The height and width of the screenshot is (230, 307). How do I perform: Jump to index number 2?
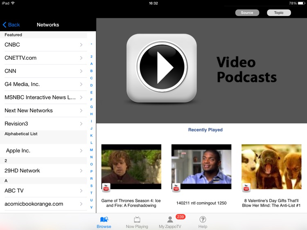point(91,57)
